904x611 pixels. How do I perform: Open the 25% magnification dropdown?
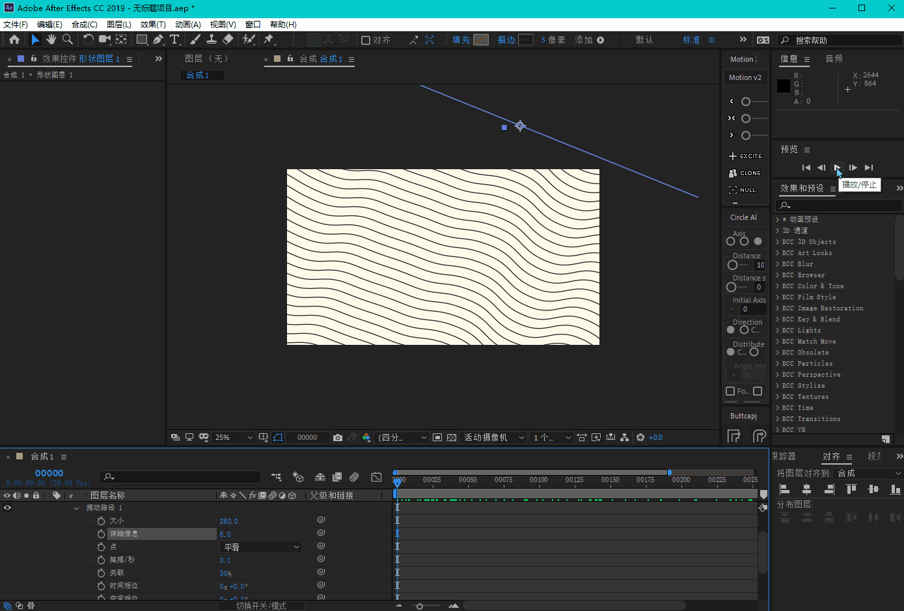(x=234, y=437)
